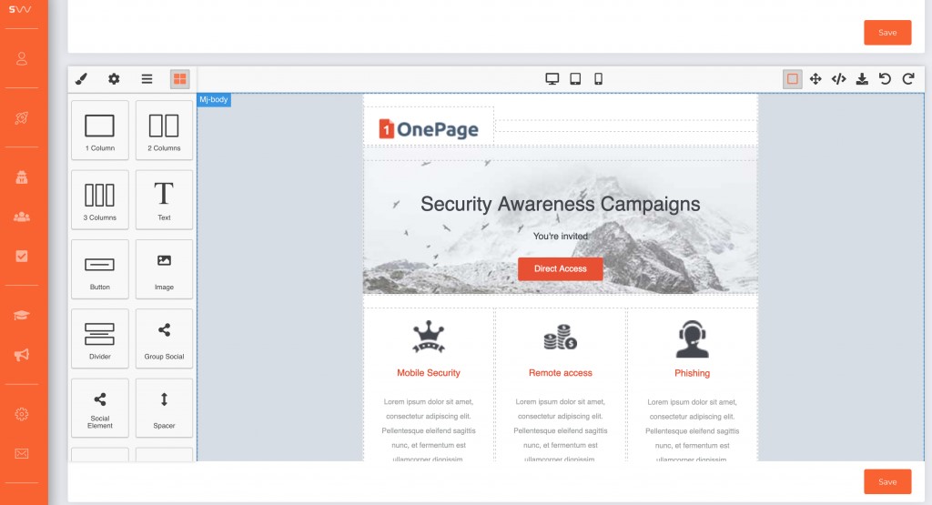This screenshot has width=932, height=505.
Task: Select the Image block
Action: tap(164, 269)
